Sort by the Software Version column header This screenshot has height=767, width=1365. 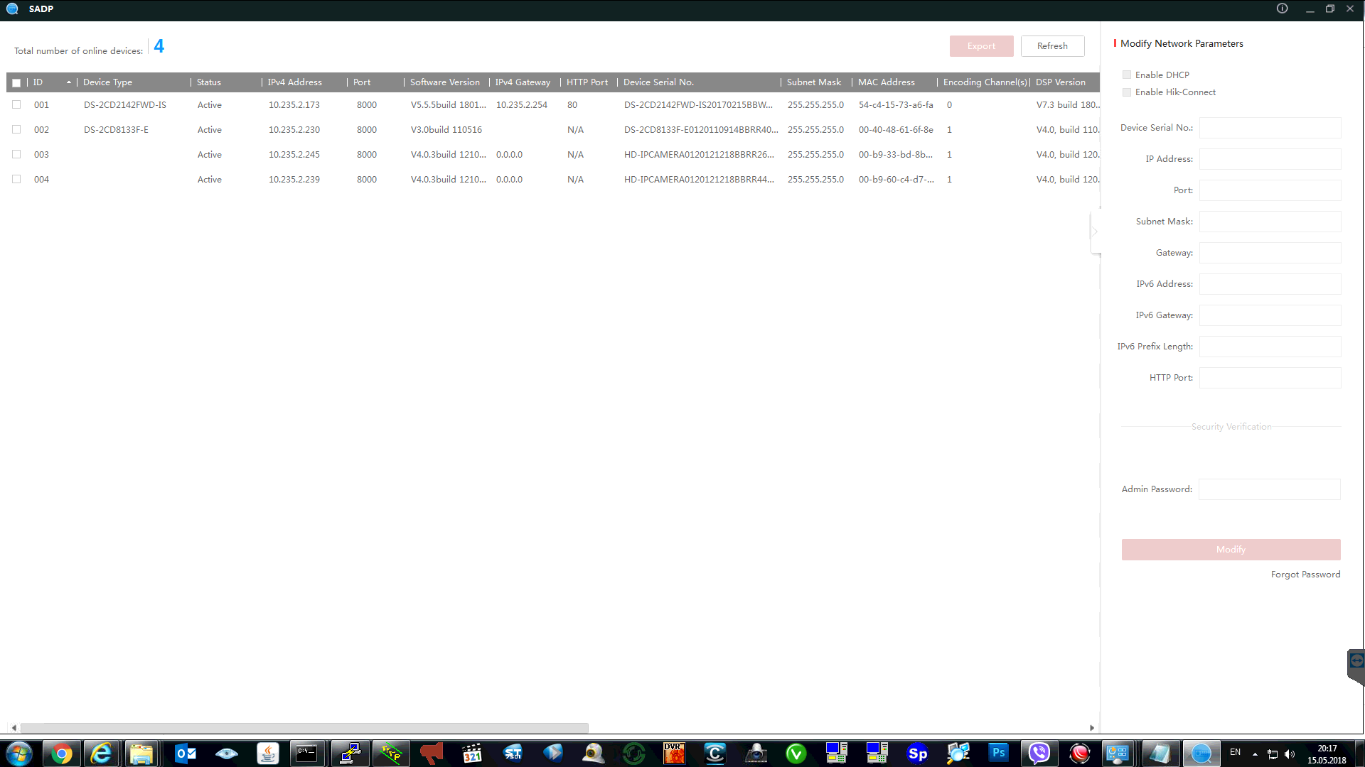444,82
